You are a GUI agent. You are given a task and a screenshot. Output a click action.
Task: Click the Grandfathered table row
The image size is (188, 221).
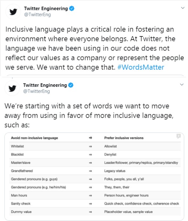coord(95,171)
